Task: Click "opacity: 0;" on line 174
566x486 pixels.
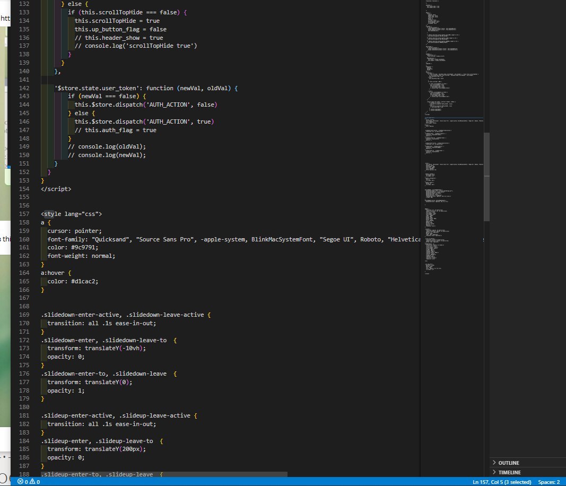Action: coord(66,357)
